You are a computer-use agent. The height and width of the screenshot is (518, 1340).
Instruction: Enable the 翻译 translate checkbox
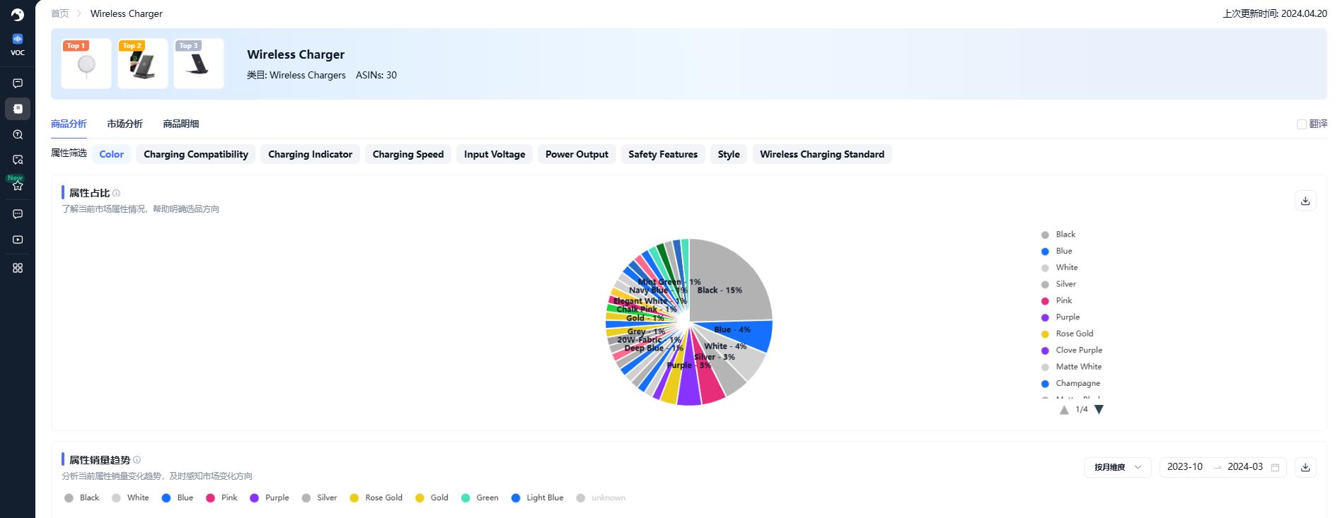coord(1301,124)
